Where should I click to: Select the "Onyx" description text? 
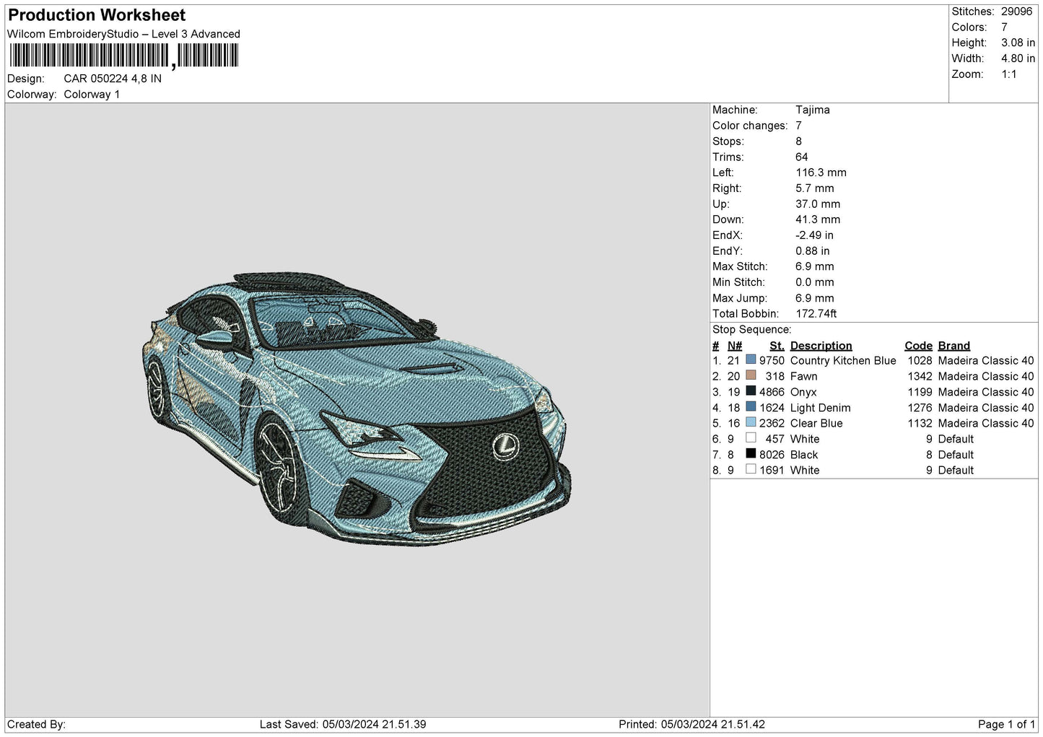tap(803, 392)
